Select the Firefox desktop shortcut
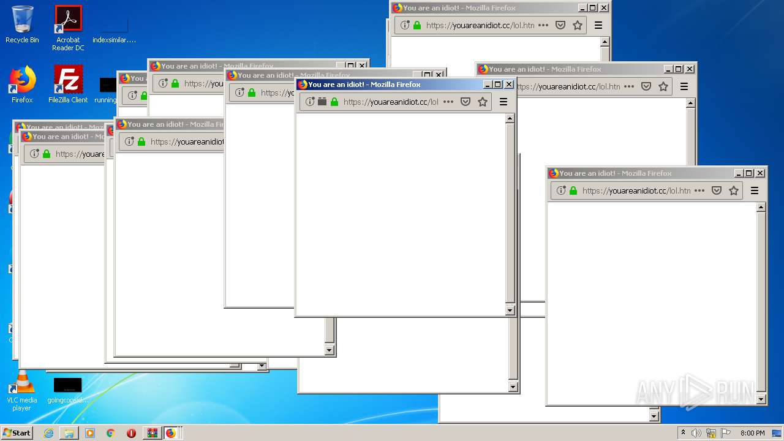The image size is (784, 441). (x=22, y=85)
